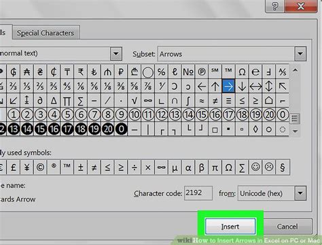Close the Symbol dialog with red X
Screen dimensions: 322x245
[x=301, y=6]
